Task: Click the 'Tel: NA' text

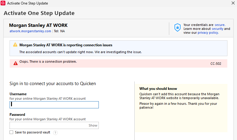Action: coord(59,31)
